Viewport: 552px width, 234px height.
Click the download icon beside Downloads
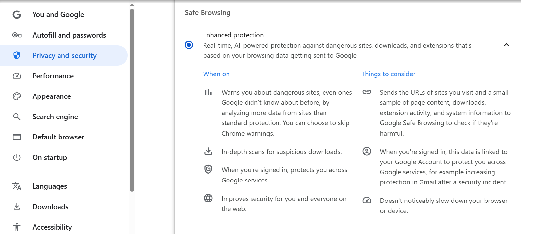pyautogui.click(x=17, y=207)
